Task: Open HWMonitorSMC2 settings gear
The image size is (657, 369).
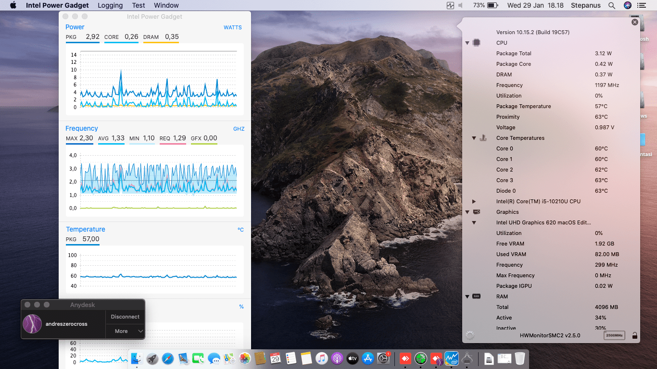Action: (x=470, y=335)
